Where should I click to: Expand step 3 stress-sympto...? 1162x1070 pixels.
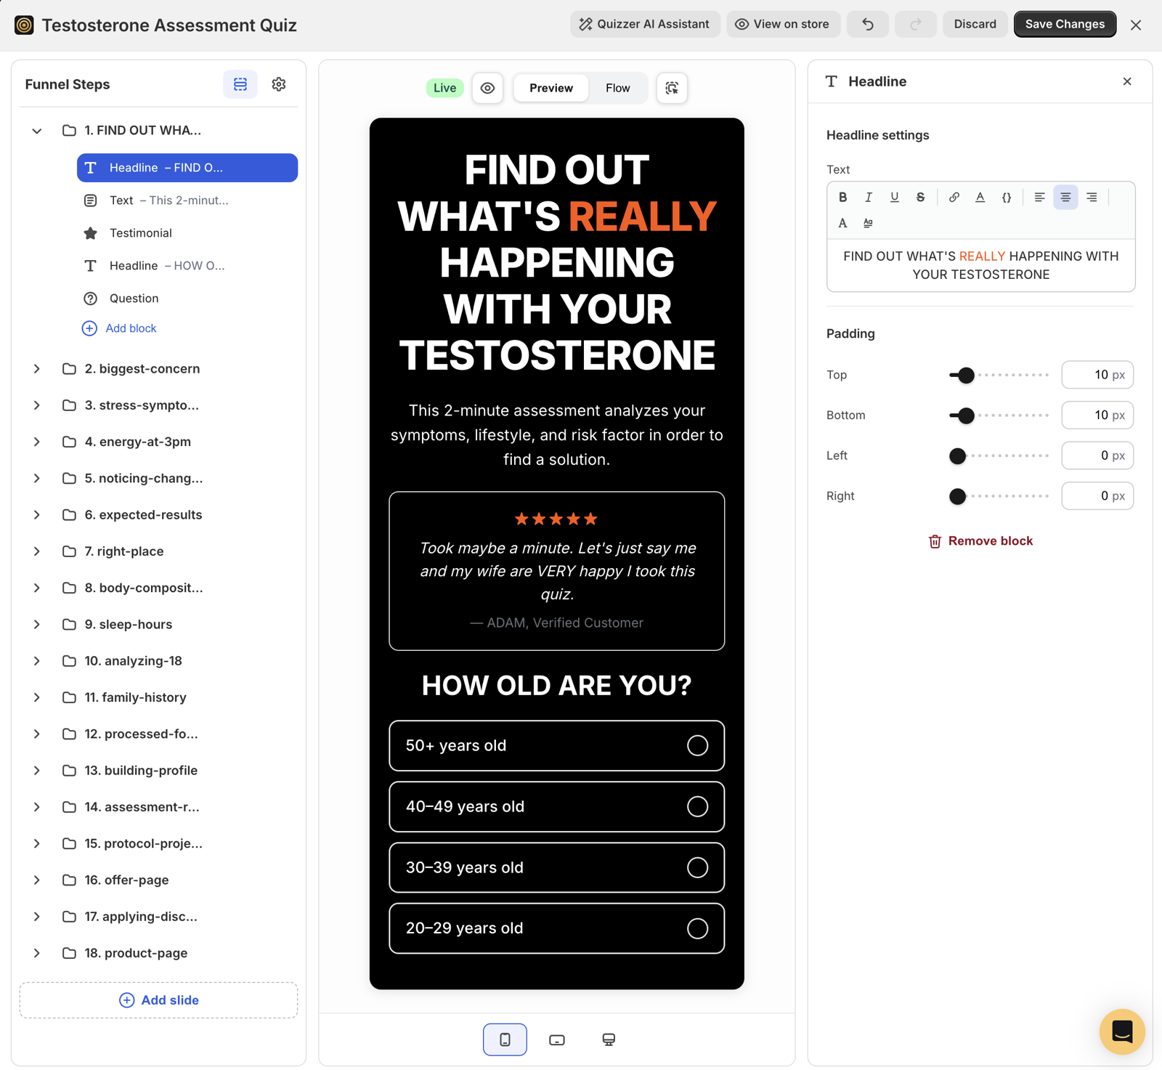coord(37,405)
